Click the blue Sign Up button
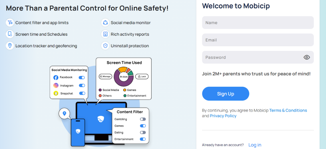The width and height of the screenshot is (326, 149). (225, 94)
